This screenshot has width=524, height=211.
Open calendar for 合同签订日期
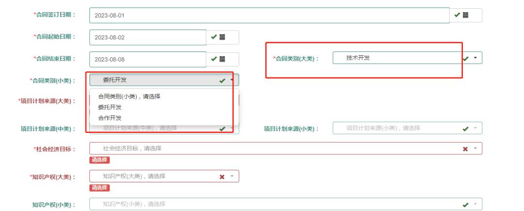[x=465, y=15]
